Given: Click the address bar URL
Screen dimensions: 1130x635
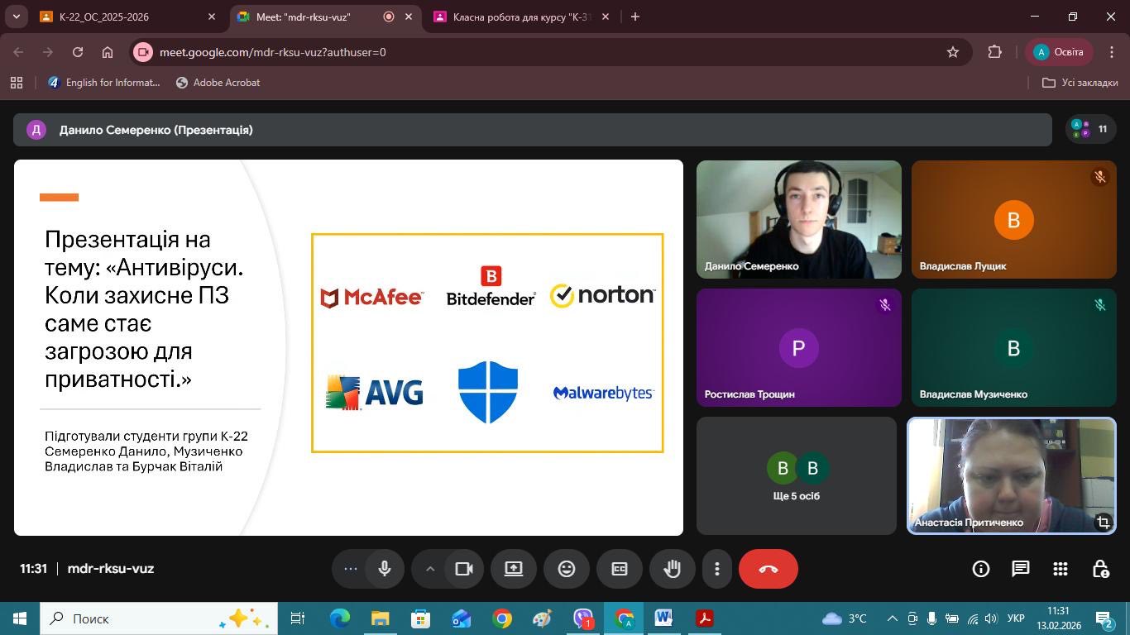Looking at the screenshot, I should point(273,52).
